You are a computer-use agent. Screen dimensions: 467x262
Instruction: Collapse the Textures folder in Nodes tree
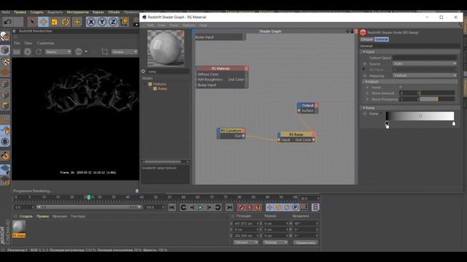pyautogui.click(x=146, y=84)
